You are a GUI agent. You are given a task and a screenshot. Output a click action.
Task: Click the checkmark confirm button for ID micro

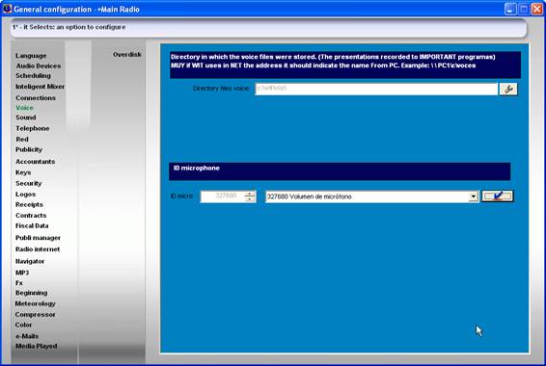pyautogui.click(x=497, y=196)
